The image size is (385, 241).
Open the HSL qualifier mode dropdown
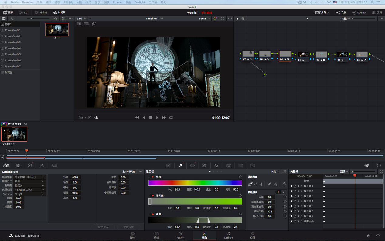pyautogui.click(x=276, y=172)
